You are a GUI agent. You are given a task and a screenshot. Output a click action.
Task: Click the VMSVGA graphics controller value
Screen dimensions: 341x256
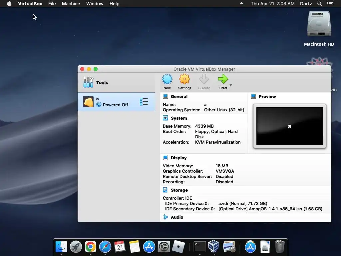(x=225, y=171)
